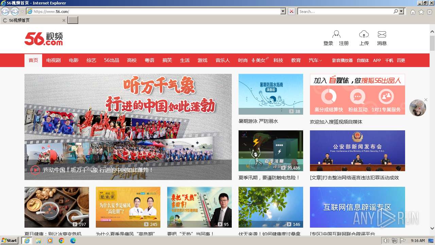
Task: Open the 时尚 nav item
Action: pos(243,60)
